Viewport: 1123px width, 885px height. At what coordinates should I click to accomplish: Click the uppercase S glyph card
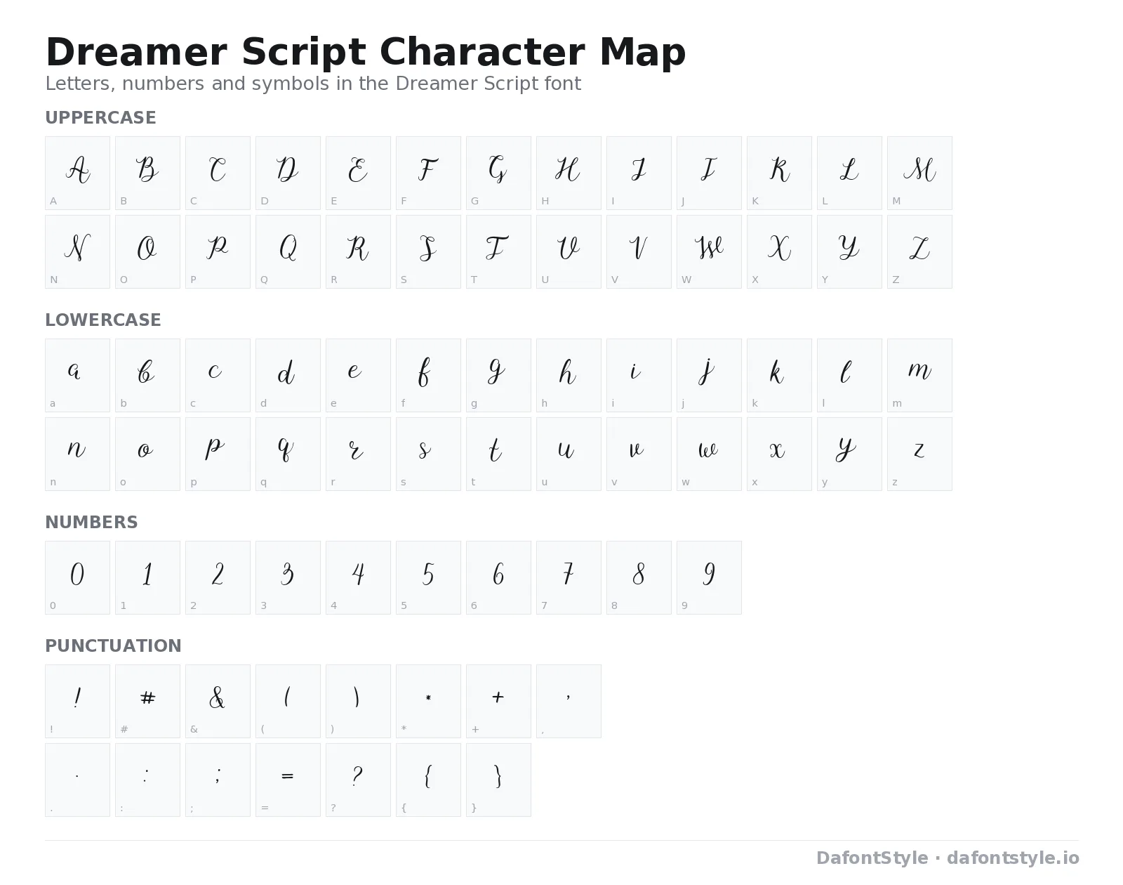coord(428,251)
